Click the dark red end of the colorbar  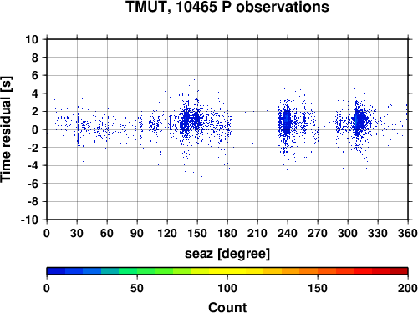[x=399, y=271]
